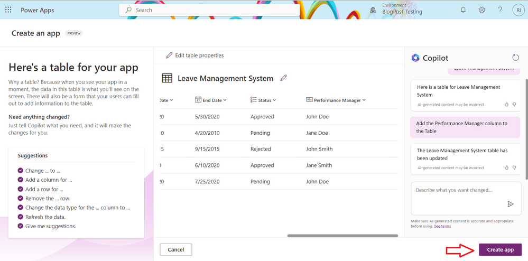Focus the 'Describe what you want changed' input
This screenshot has height=261, width=528.
tap(466, 198)
